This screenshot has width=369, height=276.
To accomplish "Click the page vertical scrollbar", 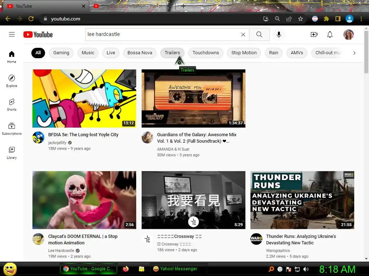I will (x=366, y=52).
